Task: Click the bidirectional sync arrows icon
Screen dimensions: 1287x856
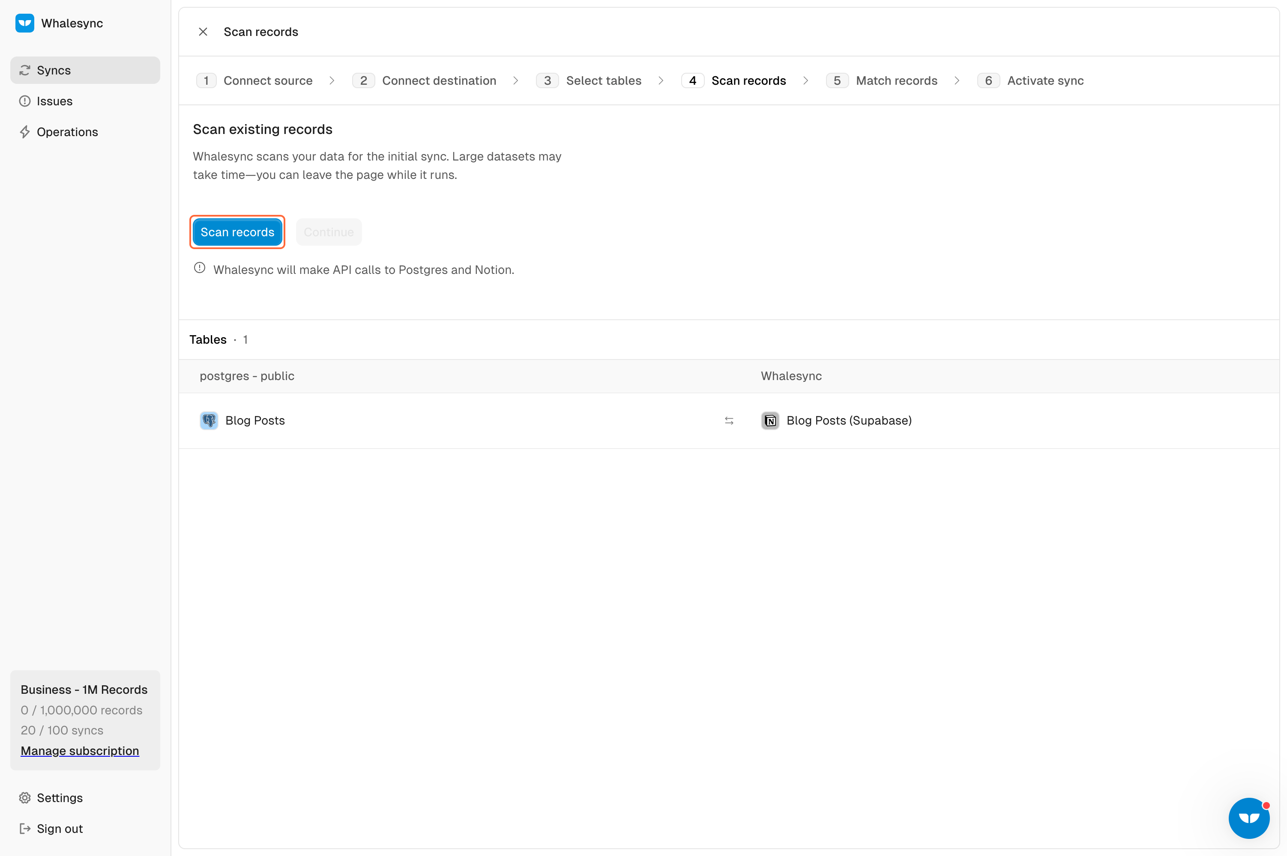Action: pos(729,420)
